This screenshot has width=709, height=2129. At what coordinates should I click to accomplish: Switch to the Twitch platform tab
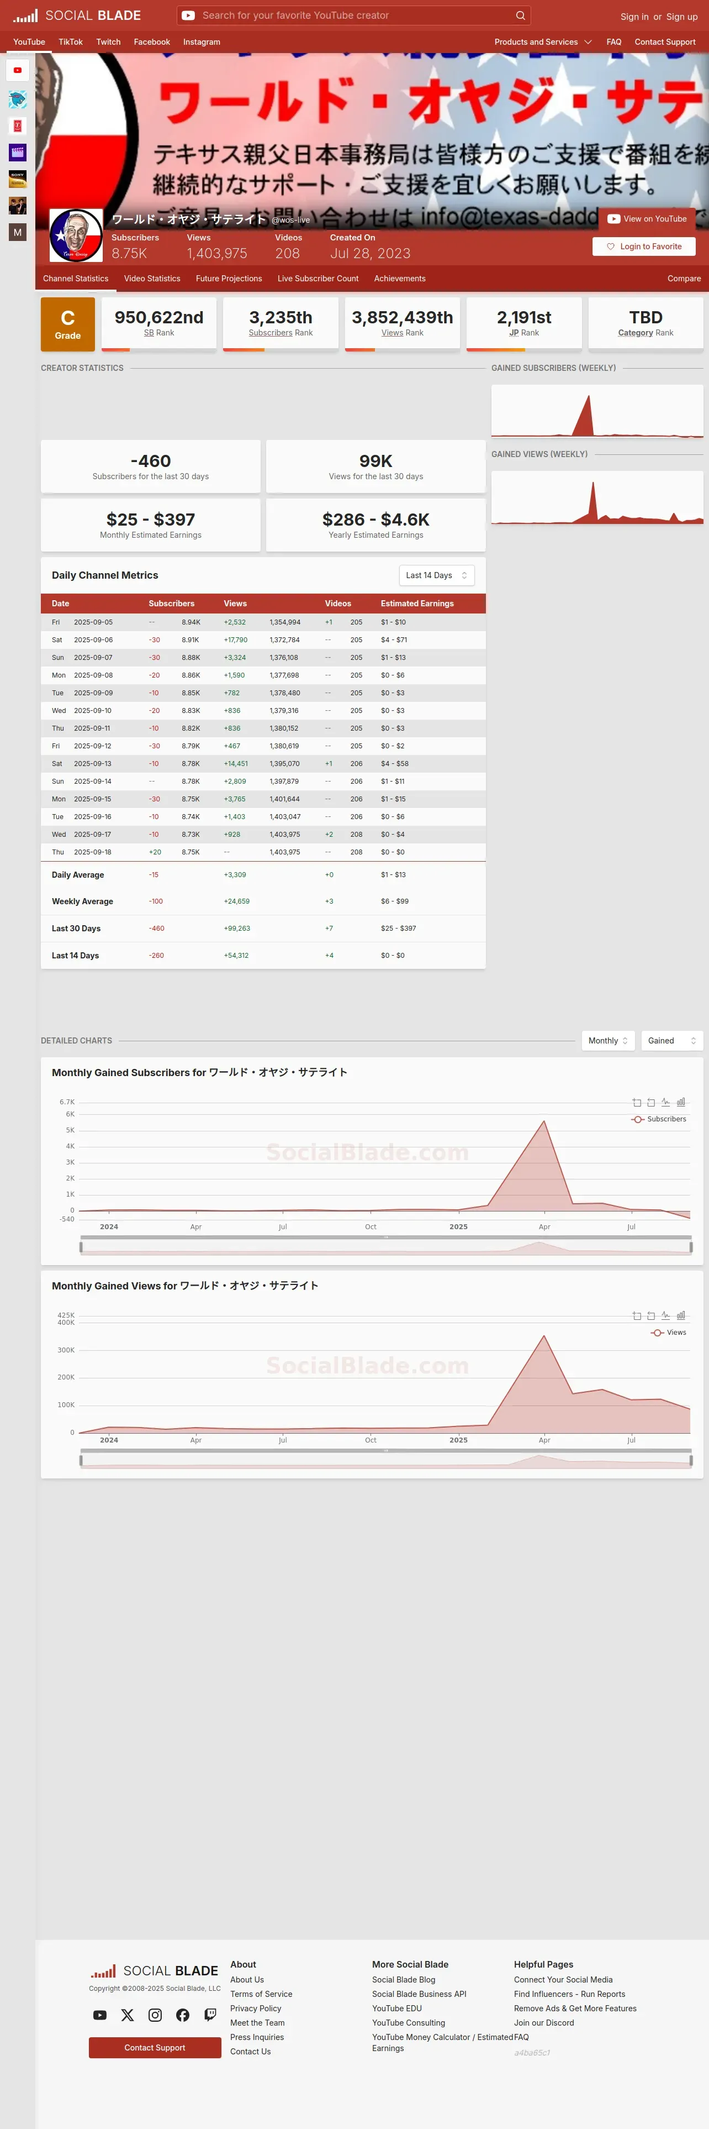[108, 42]
